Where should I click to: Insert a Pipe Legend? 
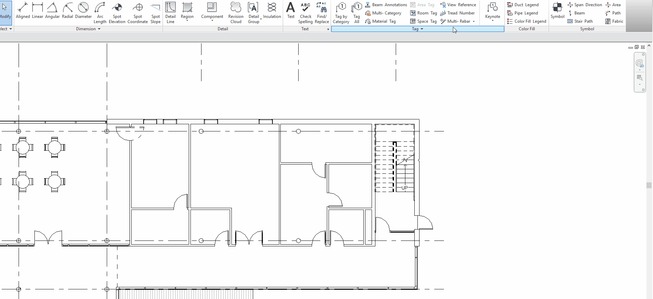click(522, 13)
